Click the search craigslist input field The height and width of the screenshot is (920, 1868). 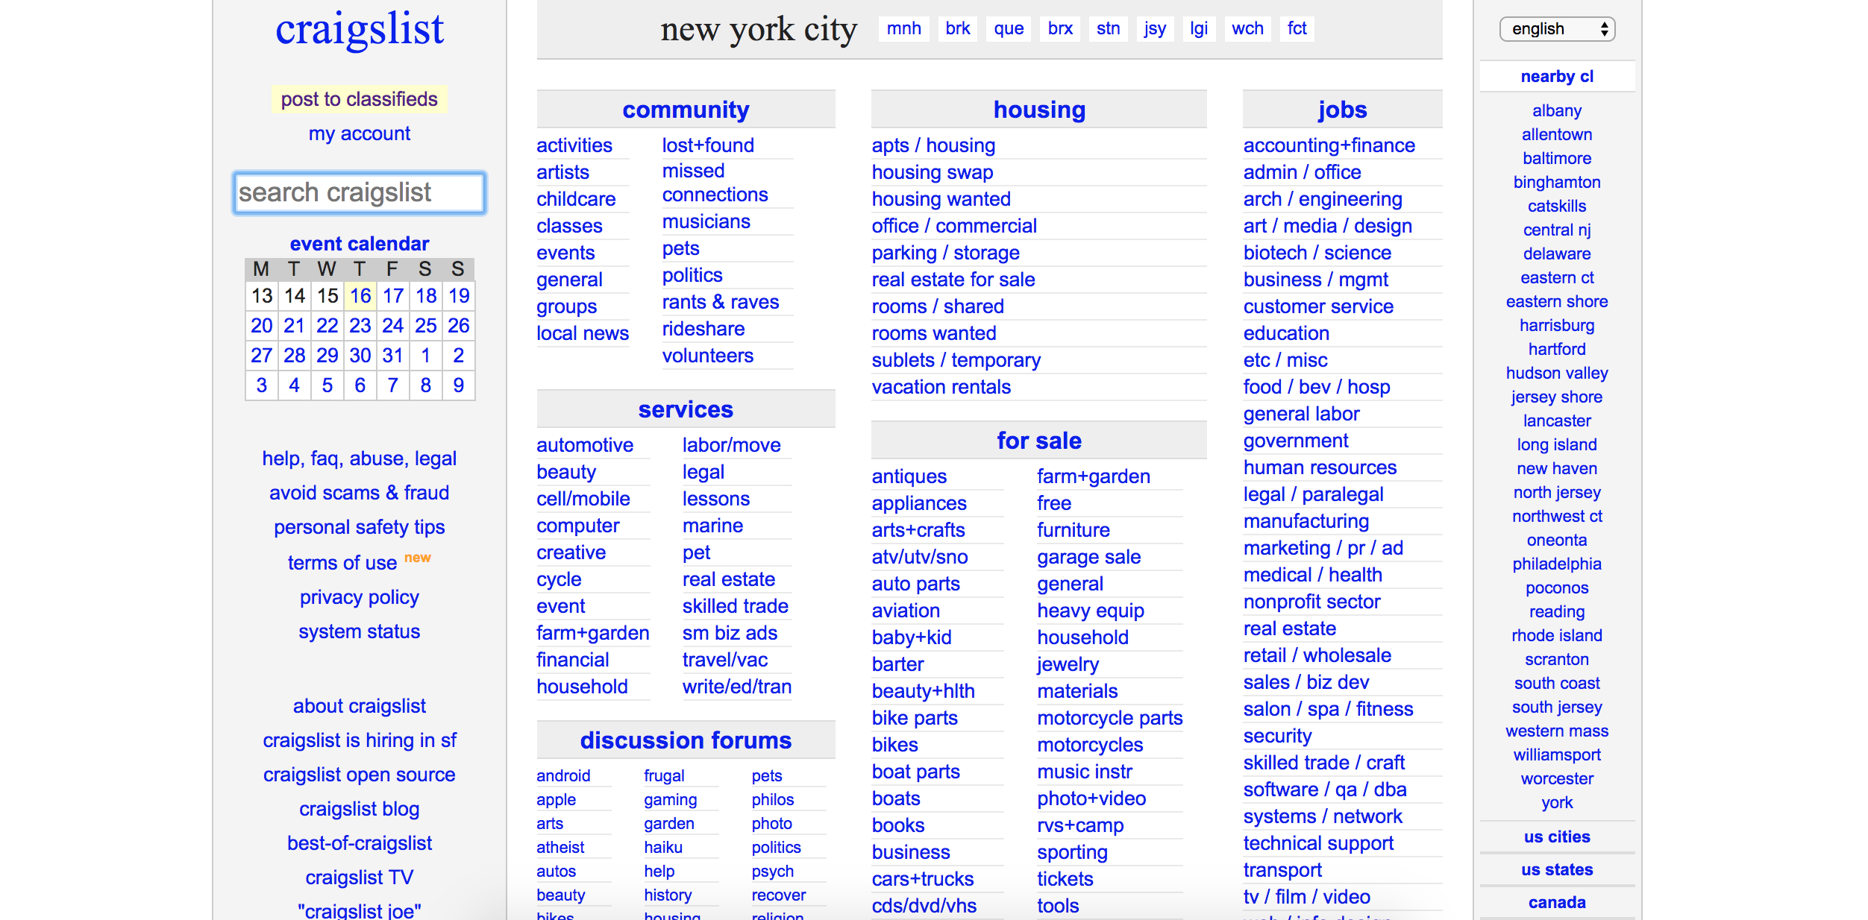click(360, 190)
